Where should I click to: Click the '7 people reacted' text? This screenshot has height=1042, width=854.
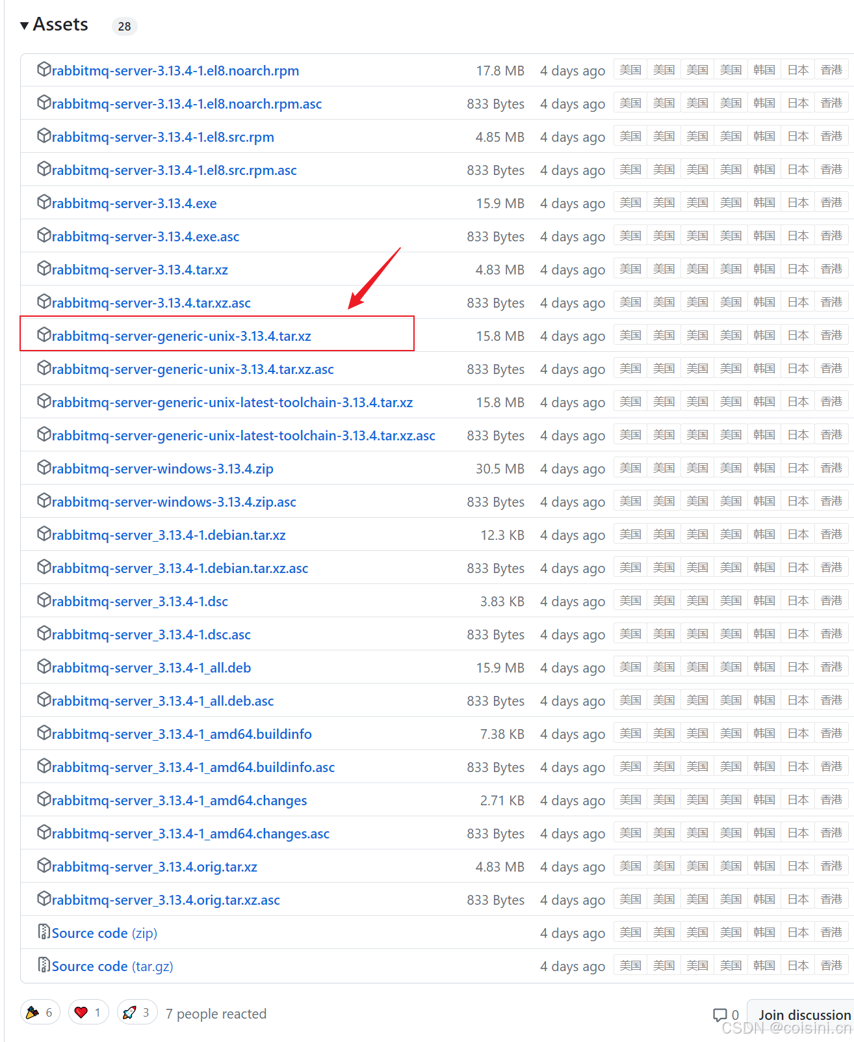click(x=216, y=1014)
